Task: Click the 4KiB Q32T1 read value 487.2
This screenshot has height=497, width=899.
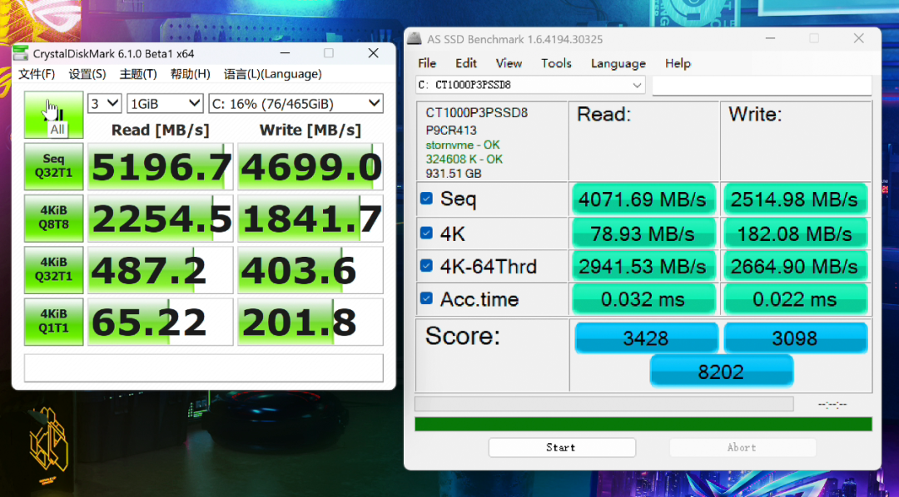Action: 160,270
